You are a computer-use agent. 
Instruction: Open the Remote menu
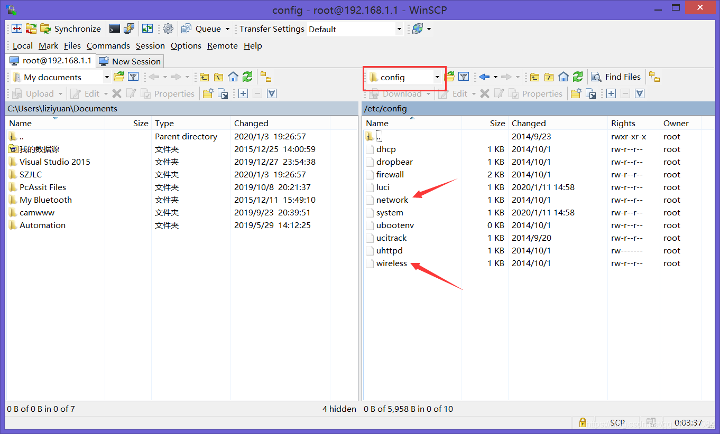click(223, 45)
